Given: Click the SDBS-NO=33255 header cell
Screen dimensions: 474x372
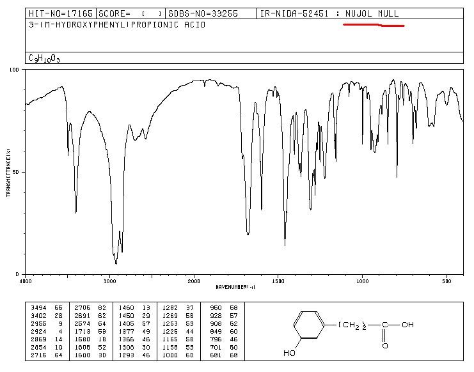Looking at the screenshot, I should click(210, 13).
